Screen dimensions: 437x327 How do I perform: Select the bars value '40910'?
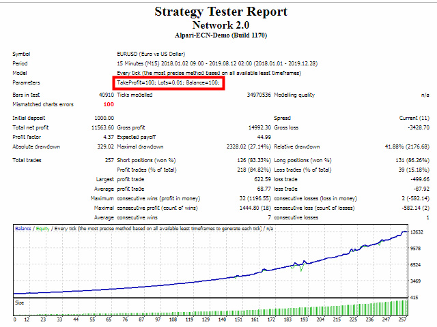(107, 95)
